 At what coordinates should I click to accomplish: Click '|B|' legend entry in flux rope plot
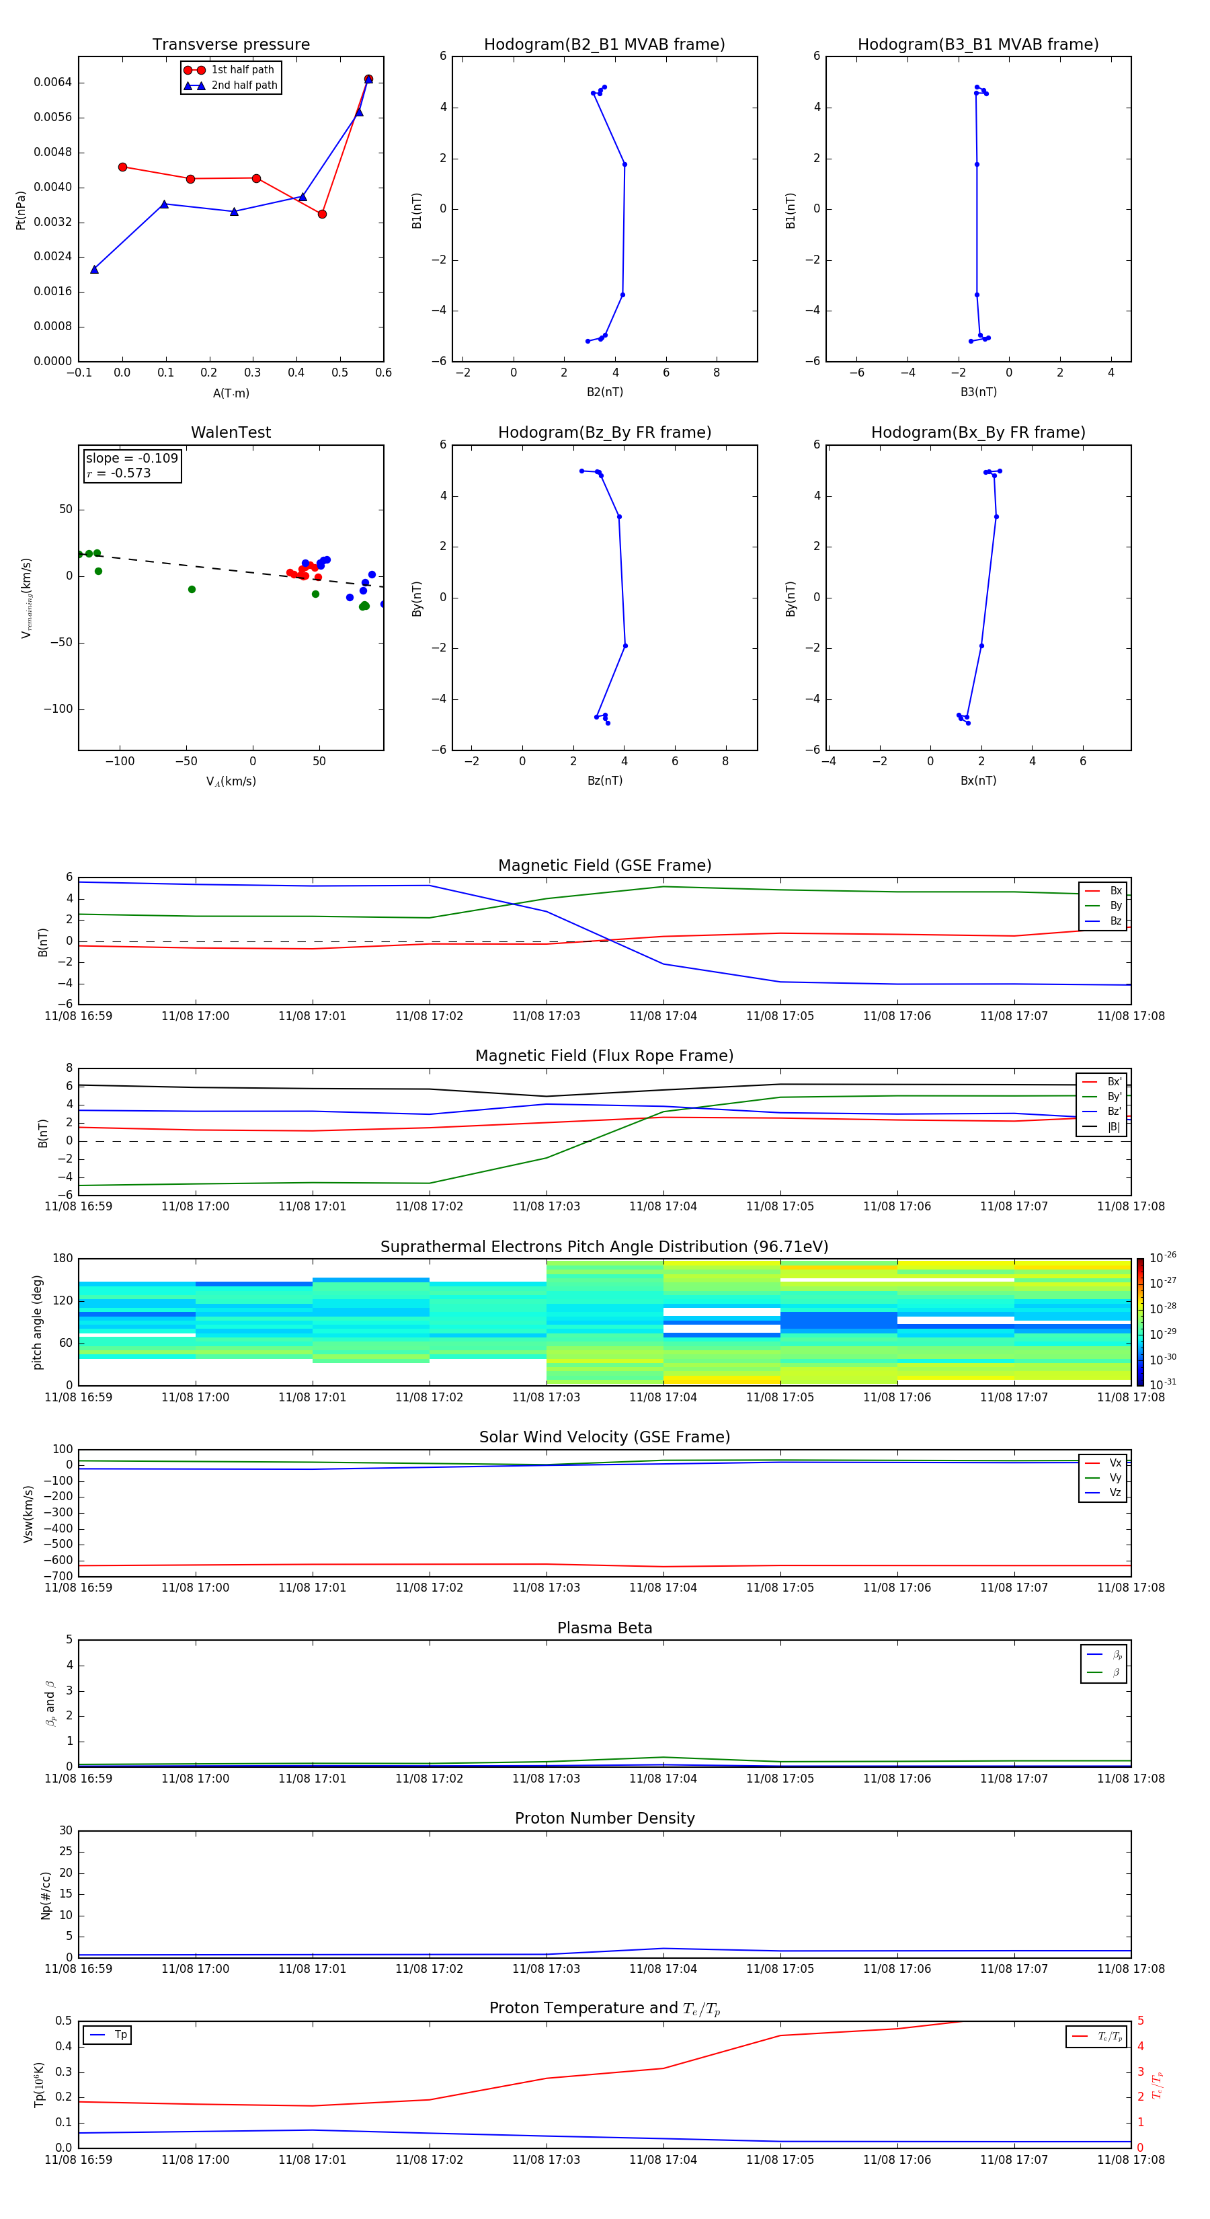tap(1102, 1127)
